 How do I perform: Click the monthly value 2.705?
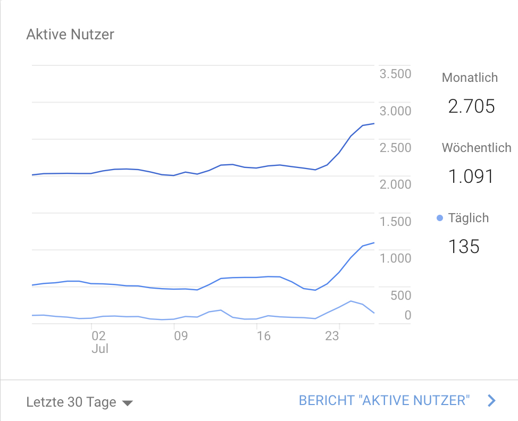pyautogui.click(x=471, y=107)
